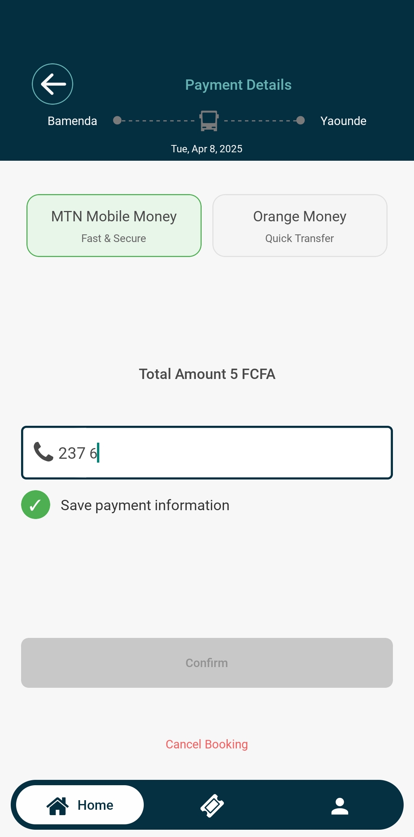Screen dimensions: 414x837
Task: Select MTN Mobile Money payment option
Action: point(114,226)
